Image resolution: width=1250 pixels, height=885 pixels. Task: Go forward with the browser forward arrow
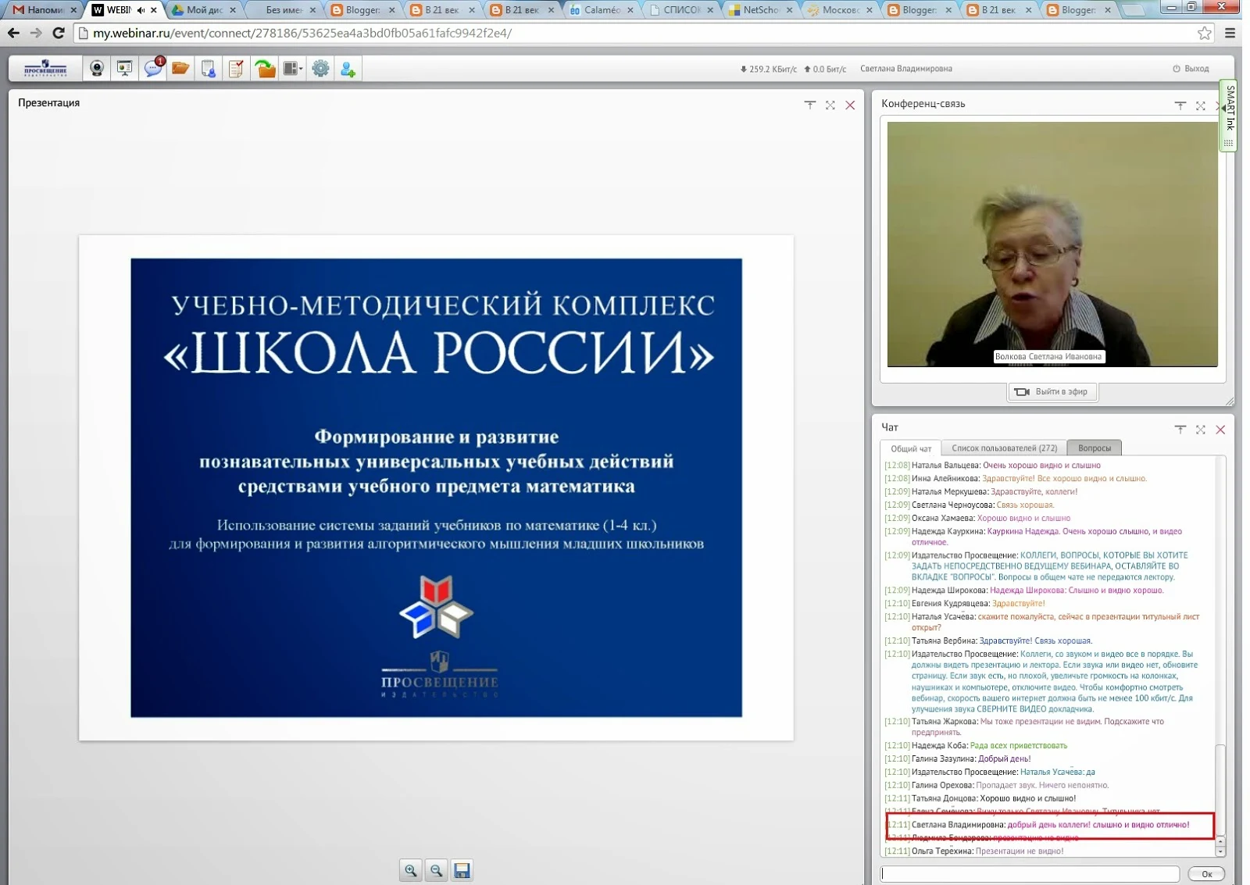[x=36, y=33]
